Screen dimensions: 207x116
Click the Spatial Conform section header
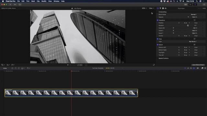[x=163, y=58]
